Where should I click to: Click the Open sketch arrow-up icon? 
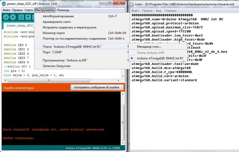click(x=28, y=17)
